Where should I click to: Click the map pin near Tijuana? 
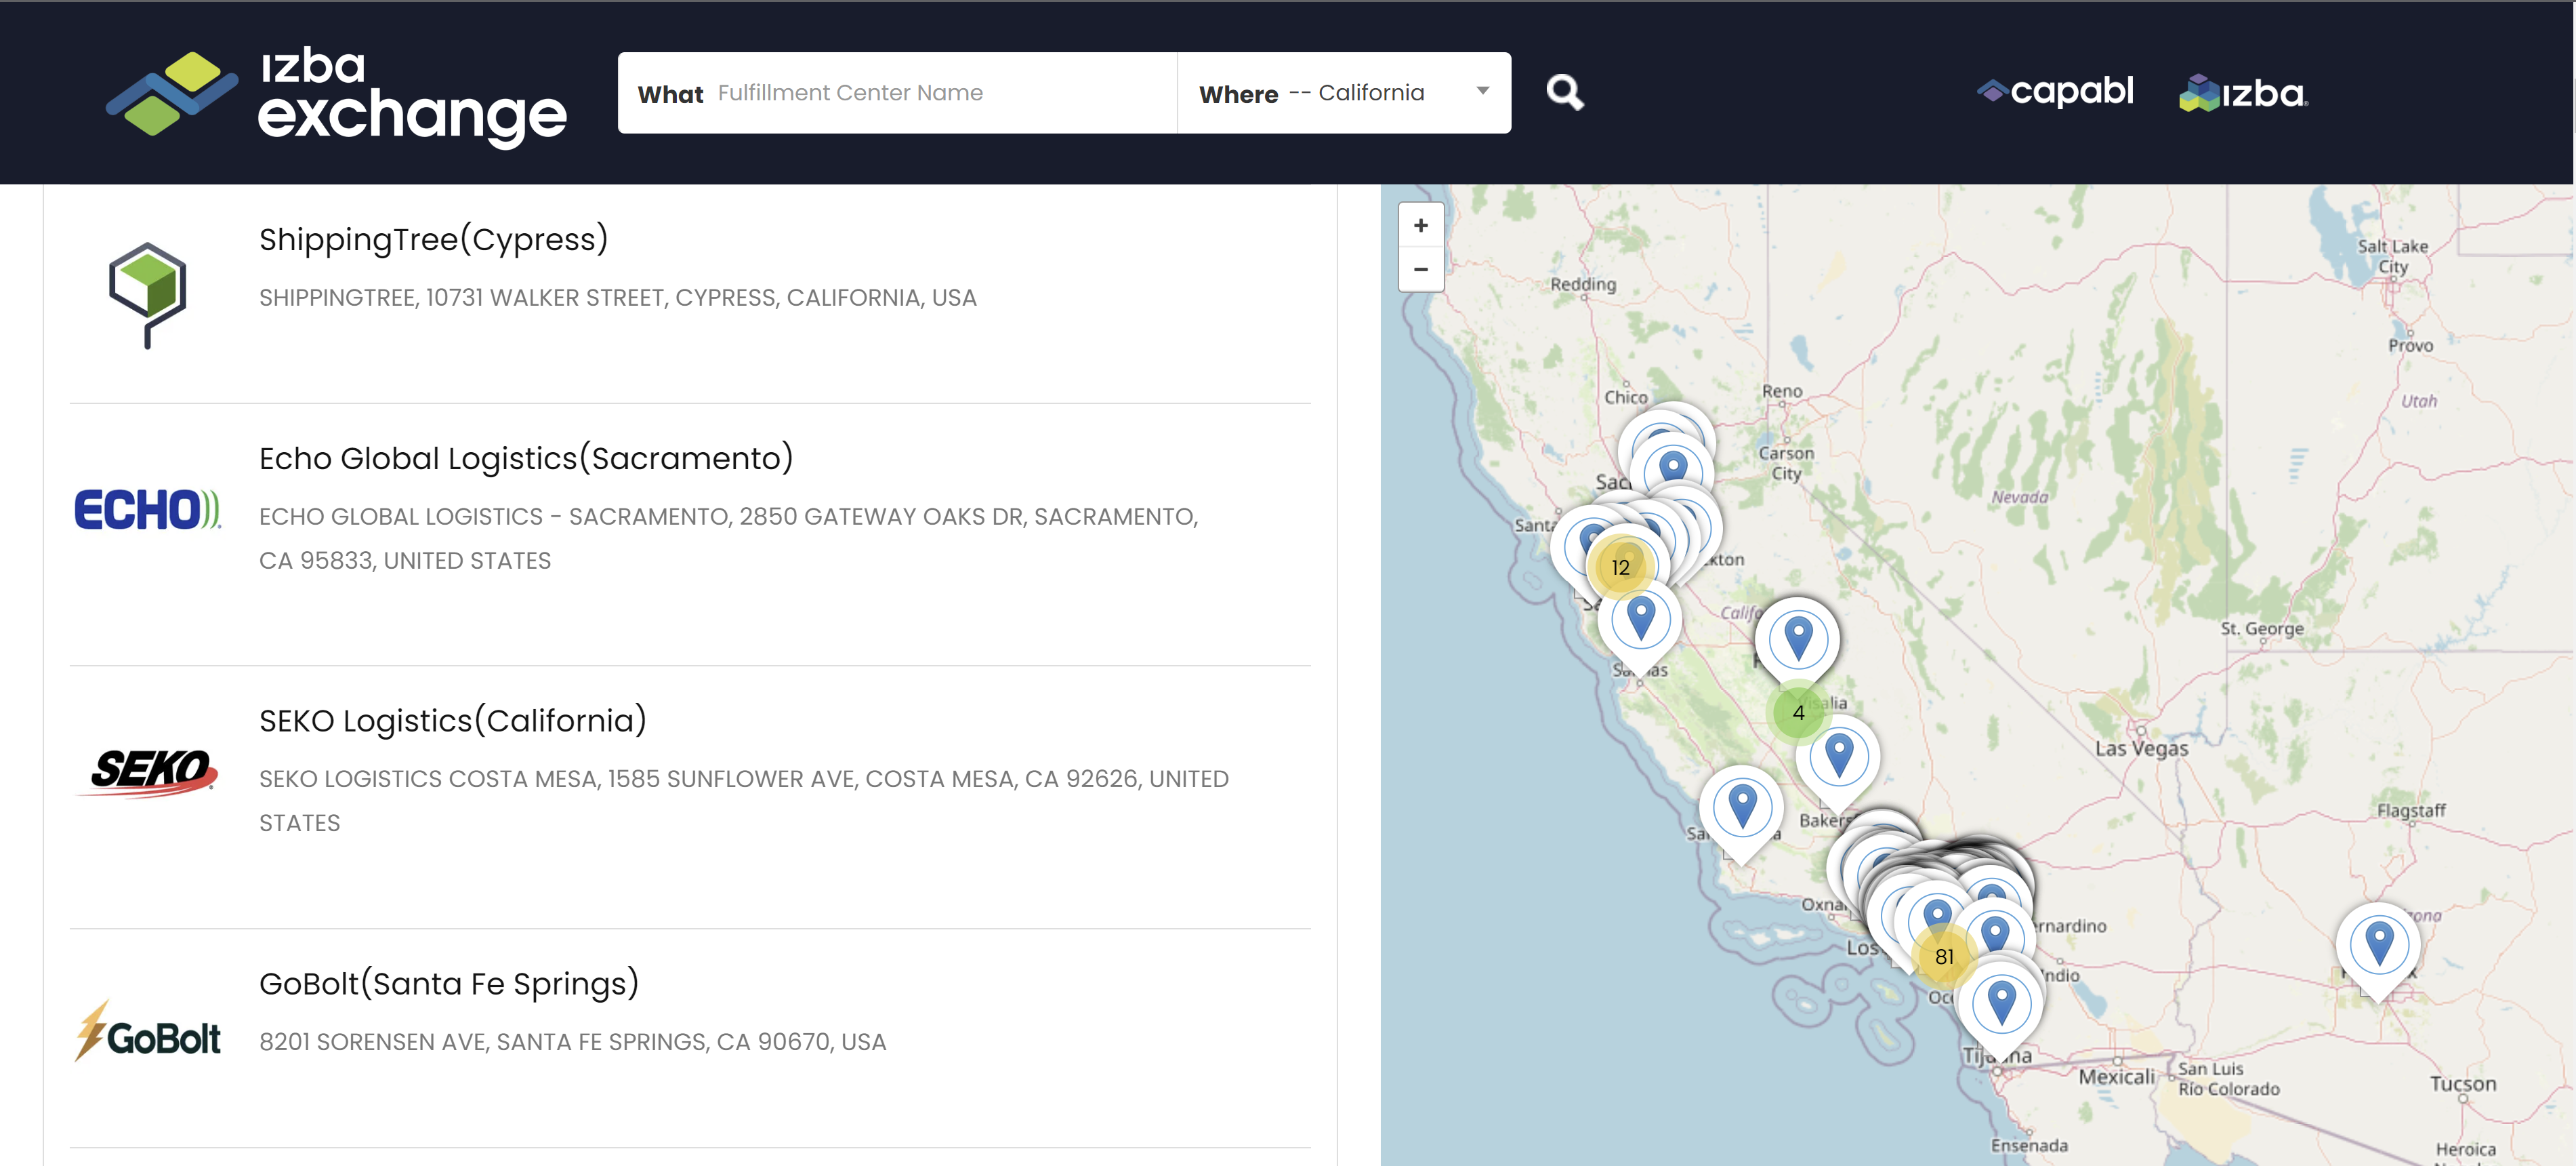(x=2001, y=1005)
